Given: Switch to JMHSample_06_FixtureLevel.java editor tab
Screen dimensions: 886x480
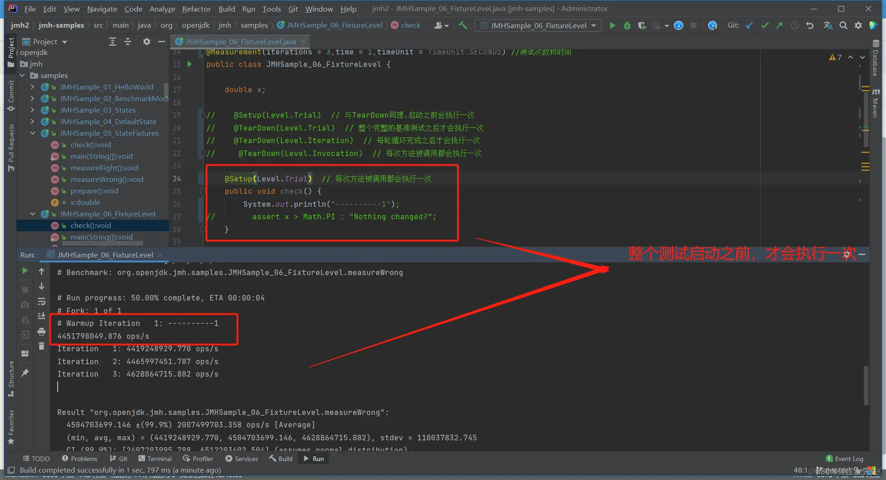Looking at the screenshot, I should 240,42.
